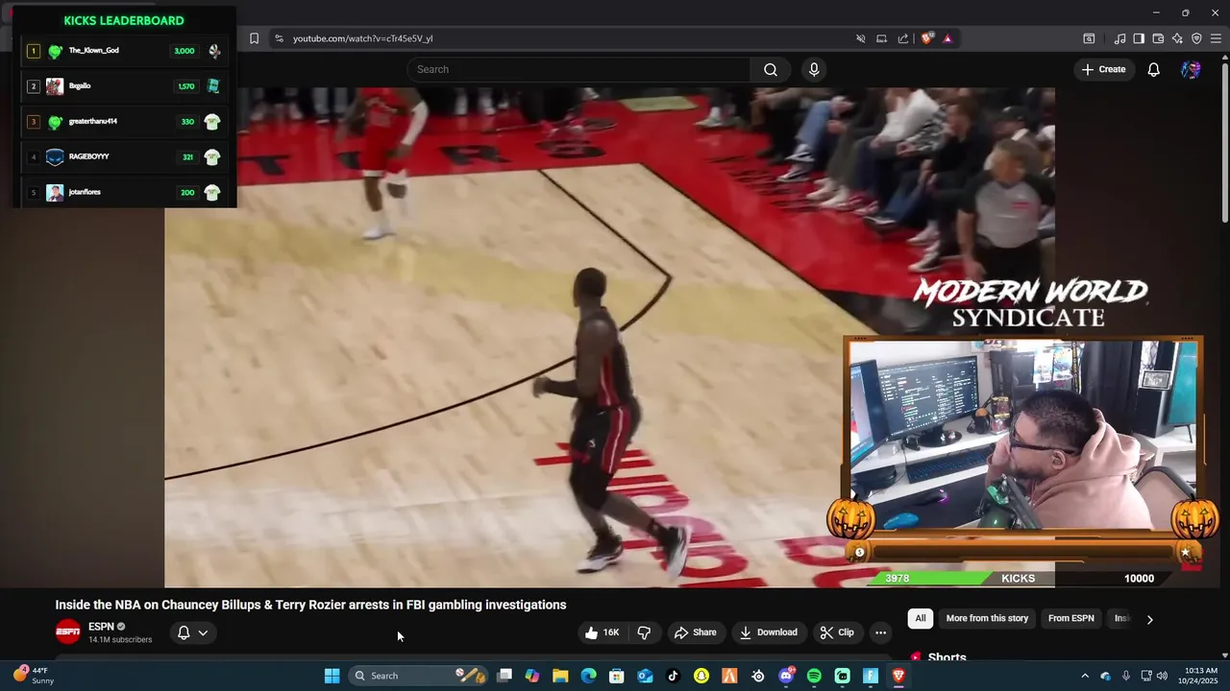
Task: Share this page via address bar icon
Action: click(903, 38)
